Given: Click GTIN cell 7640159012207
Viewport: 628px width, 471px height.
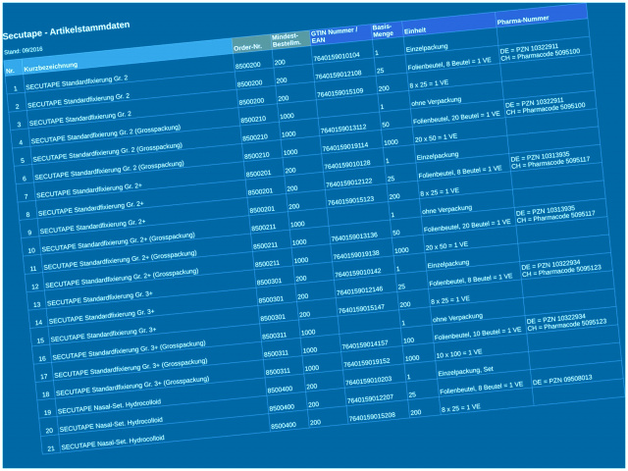Looking at the screenshot, I should pyautogui.click(x=370, y=399).
